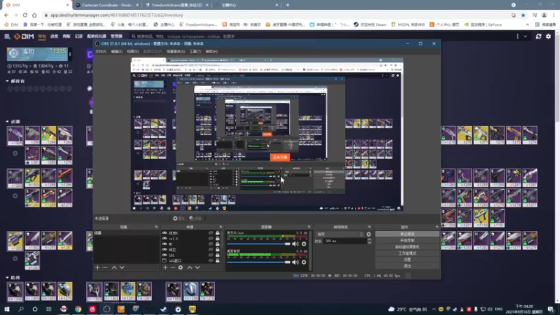560x315 pixels.
Task: Open DIM settings gear in header
Action: tap(548, 36)
